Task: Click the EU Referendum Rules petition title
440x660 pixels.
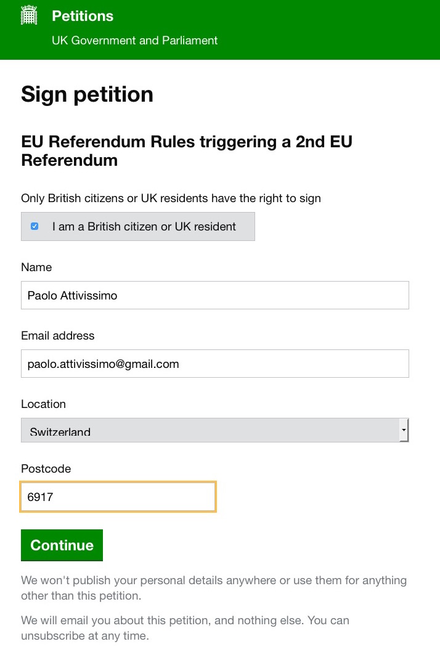Action: [186, 151]
